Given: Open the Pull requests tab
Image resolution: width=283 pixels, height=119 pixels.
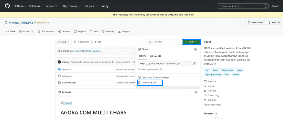Looking at the screenshot, I should [46, 32].
